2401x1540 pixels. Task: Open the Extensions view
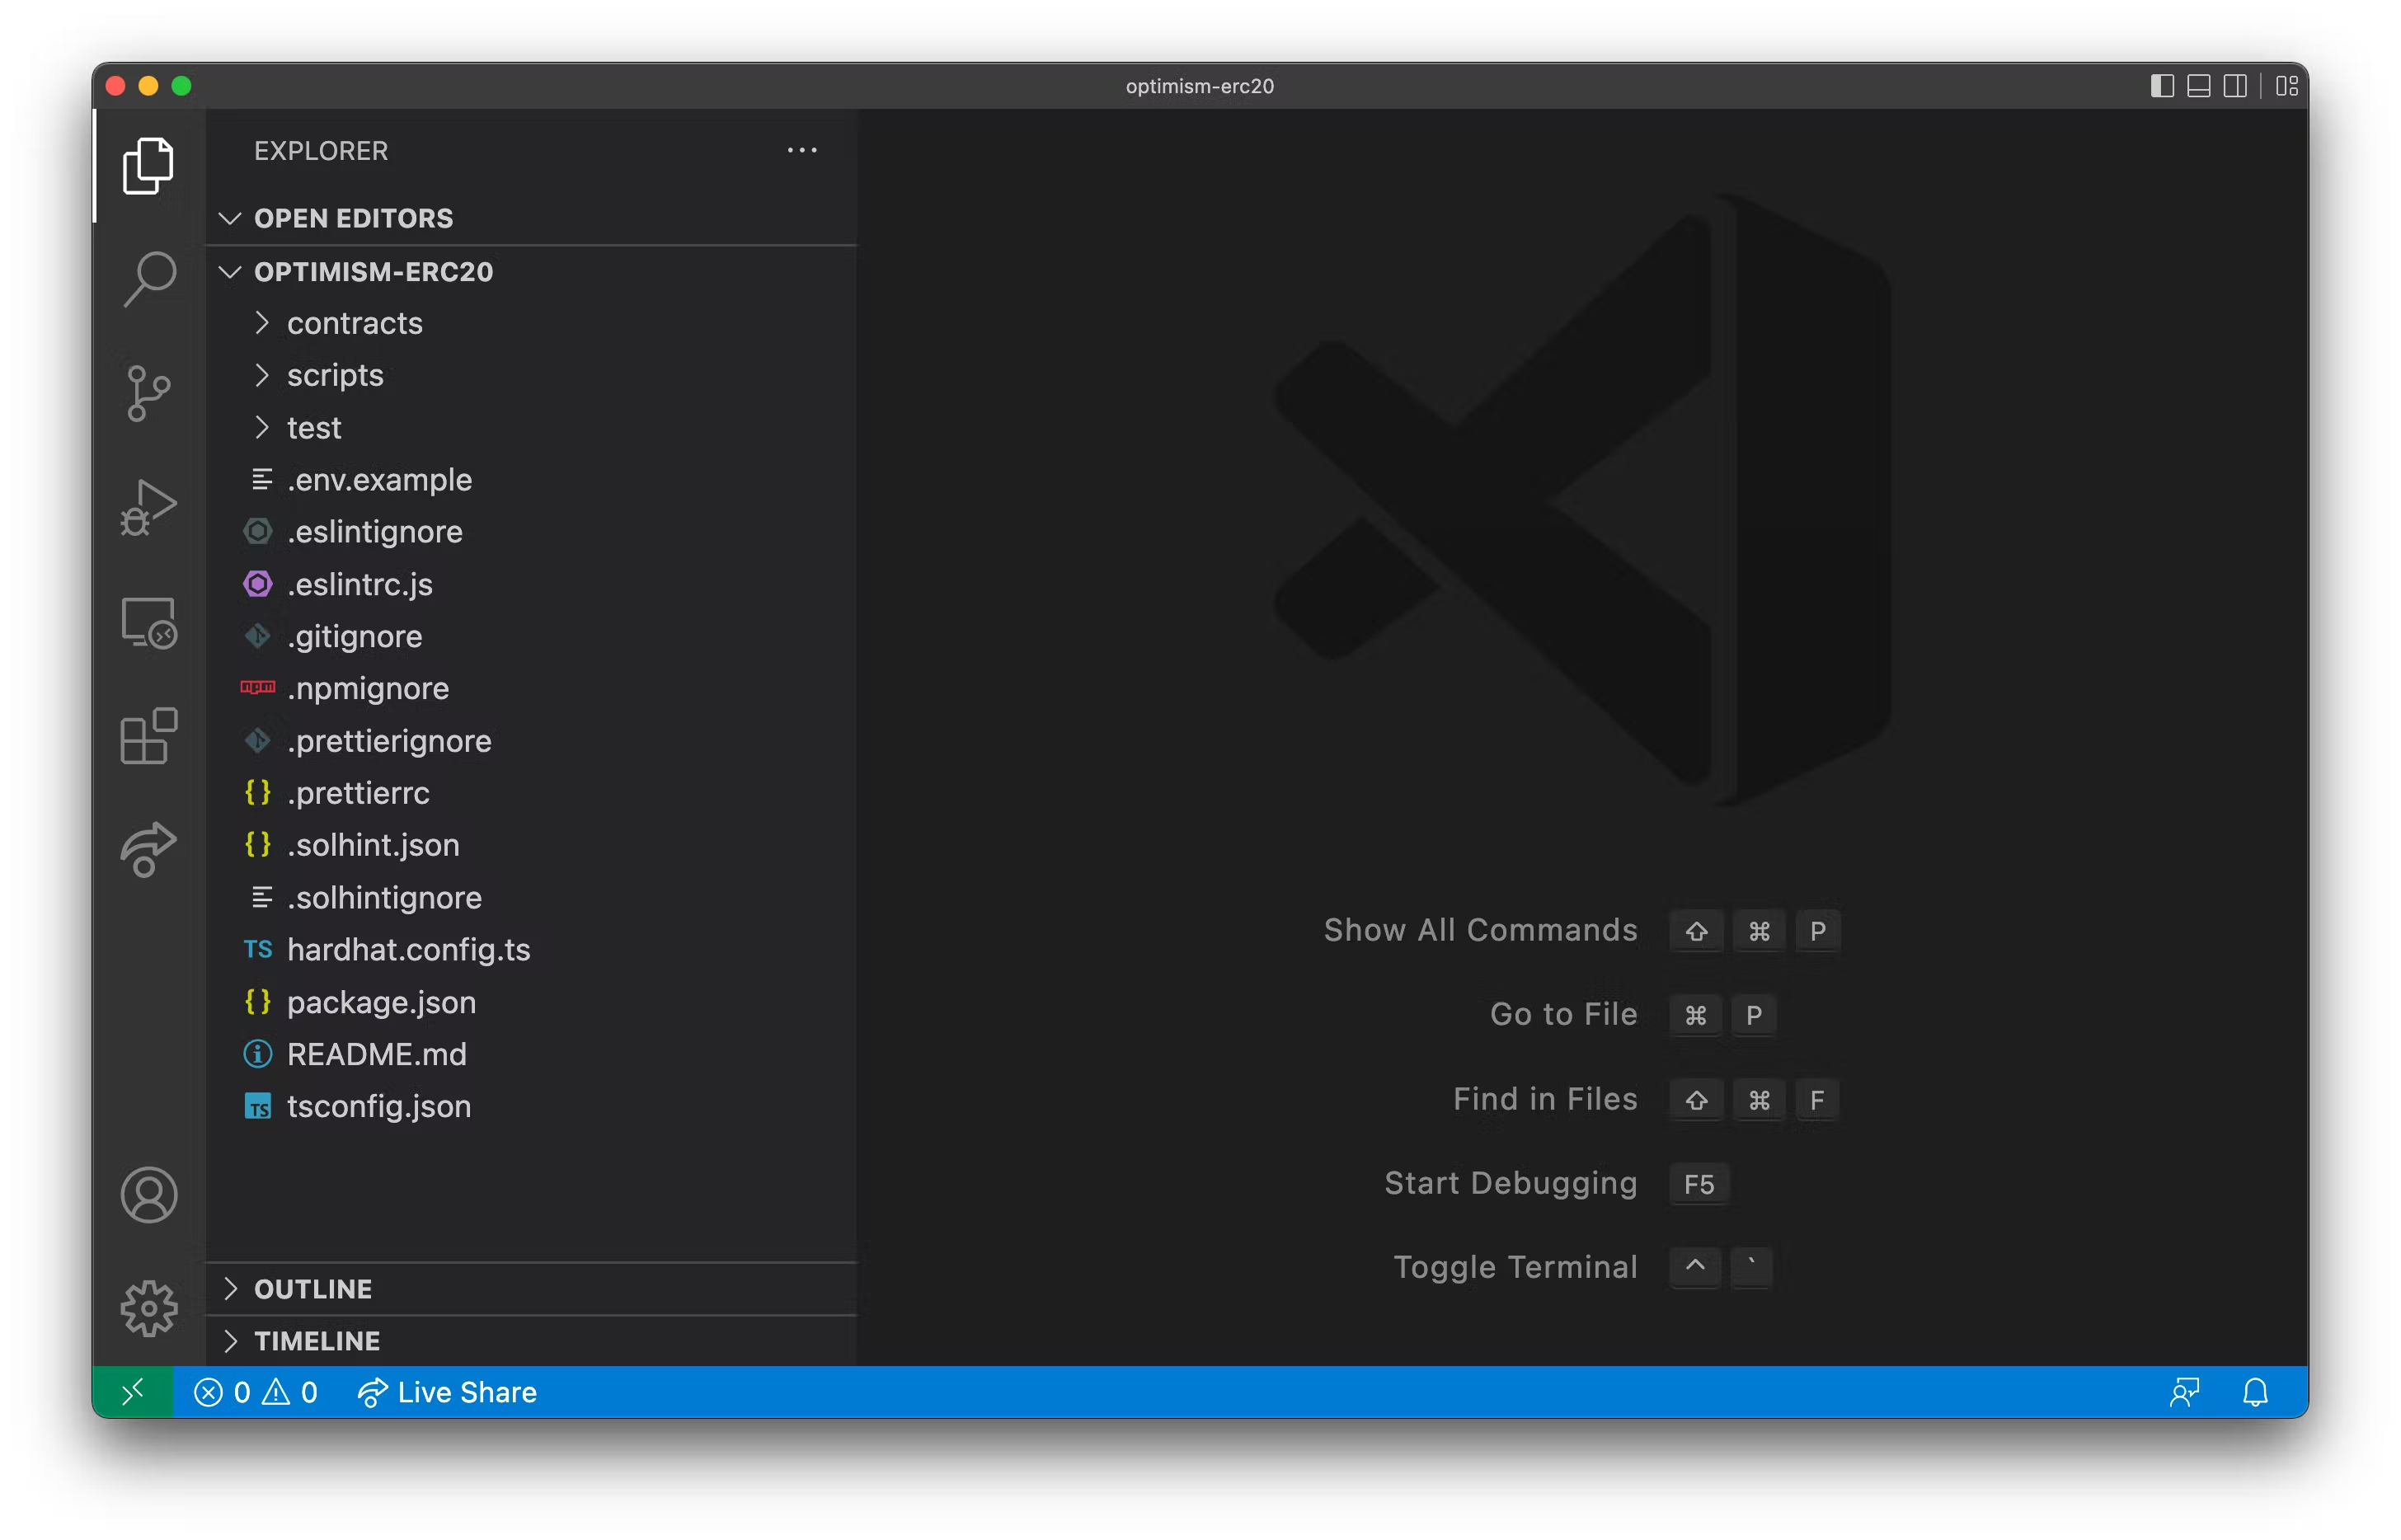click(149, 736)
